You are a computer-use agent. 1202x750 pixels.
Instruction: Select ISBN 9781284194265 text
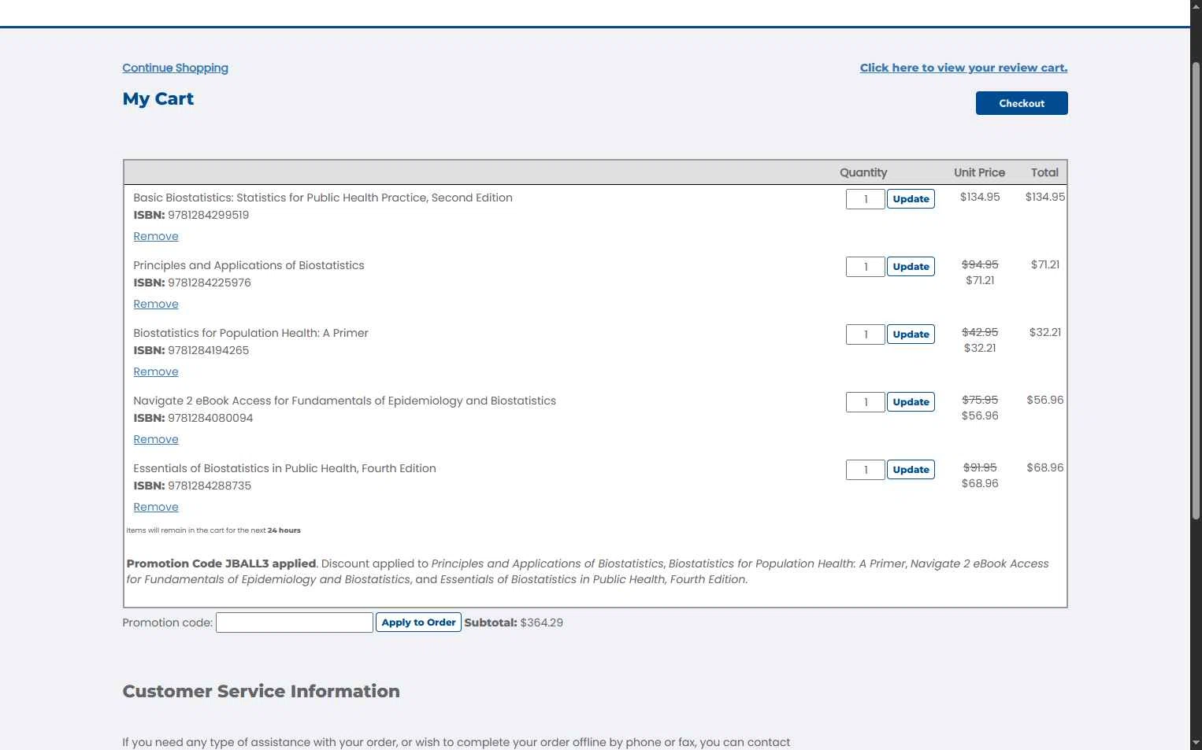coord(208,350)
